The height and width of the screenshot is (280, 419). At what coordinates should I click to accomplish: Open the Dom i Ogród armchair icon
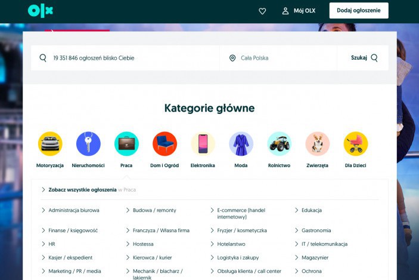pos(165,144)
